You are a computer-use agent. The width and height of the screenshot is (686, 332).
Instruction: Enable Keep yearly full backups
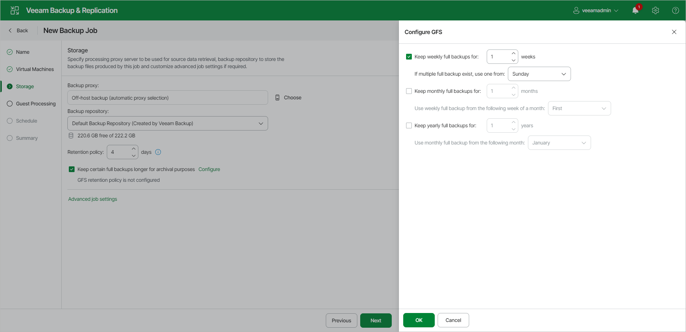coord(409,125)
